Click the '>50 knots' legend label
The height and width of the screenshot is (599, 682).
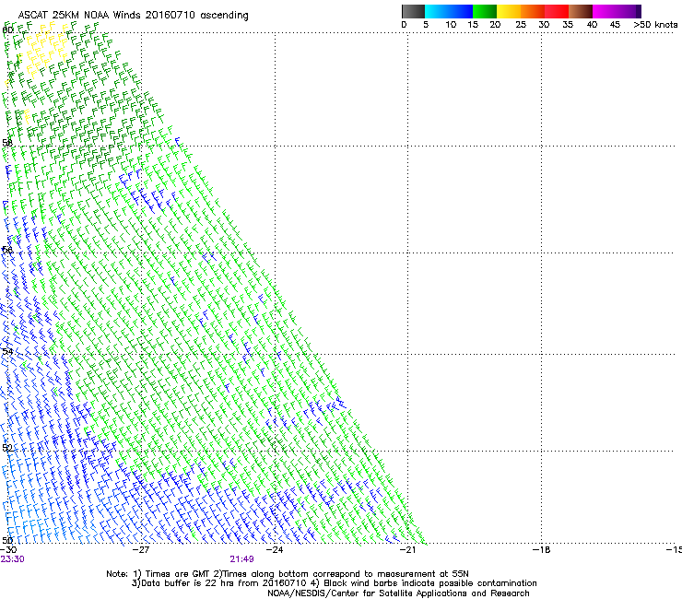point(655,25)
